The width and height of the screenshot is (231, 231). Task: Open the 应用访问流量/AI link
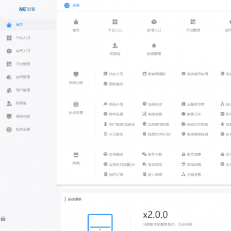(x=119, y=165)
